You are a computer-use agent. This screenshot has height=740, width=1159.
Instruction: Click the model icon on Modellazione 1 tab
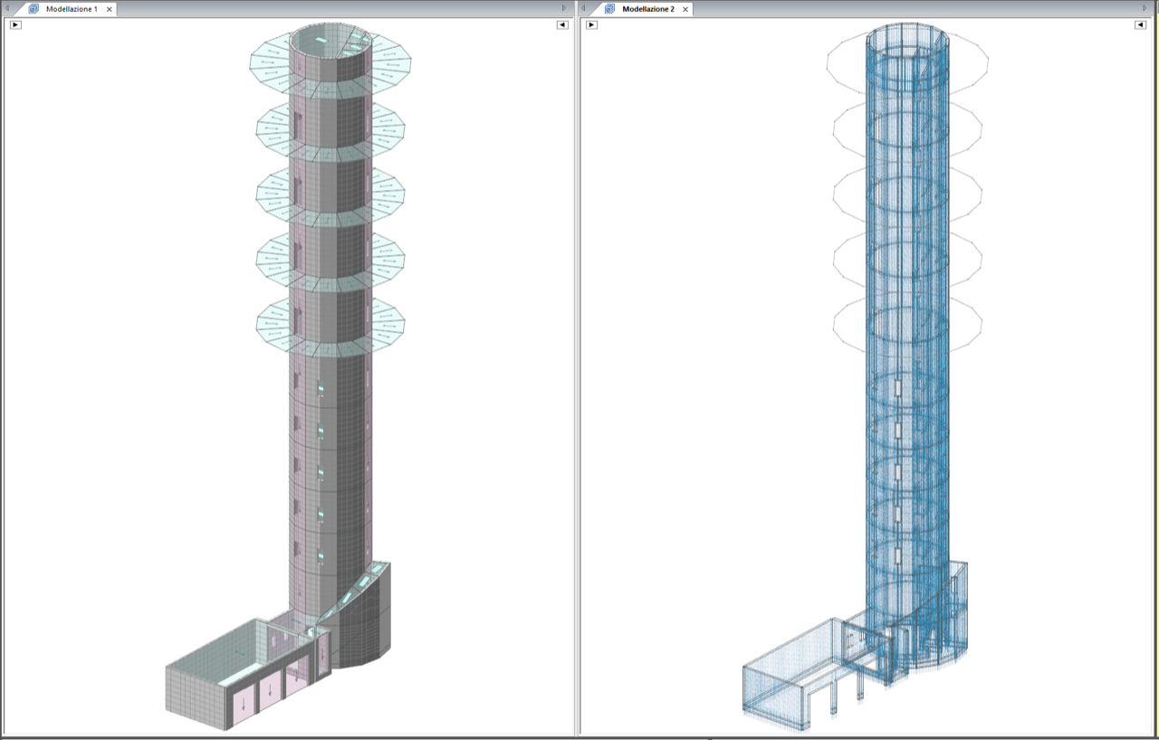(x=34, y=9)
